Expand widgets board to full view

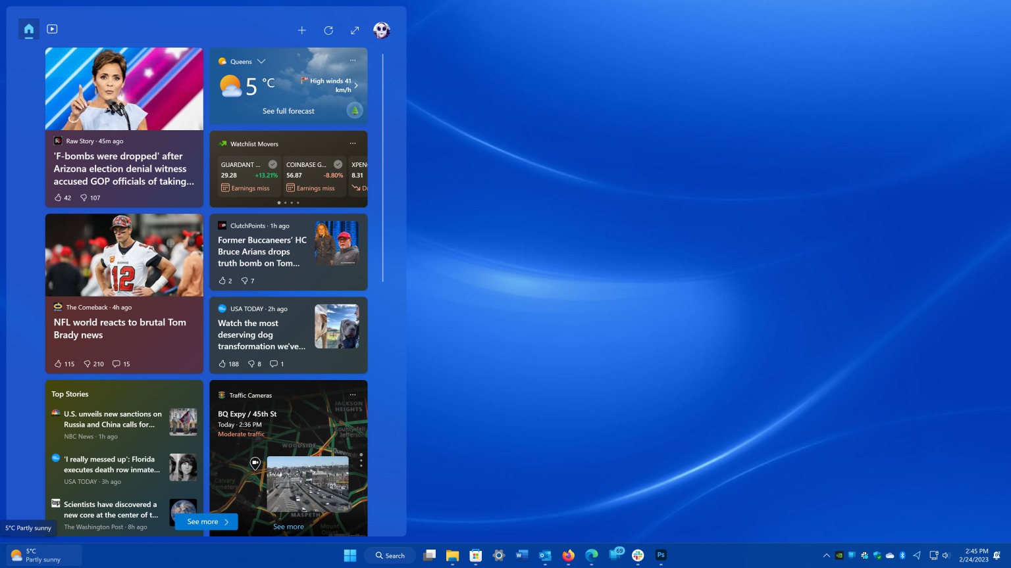point(355,30)
